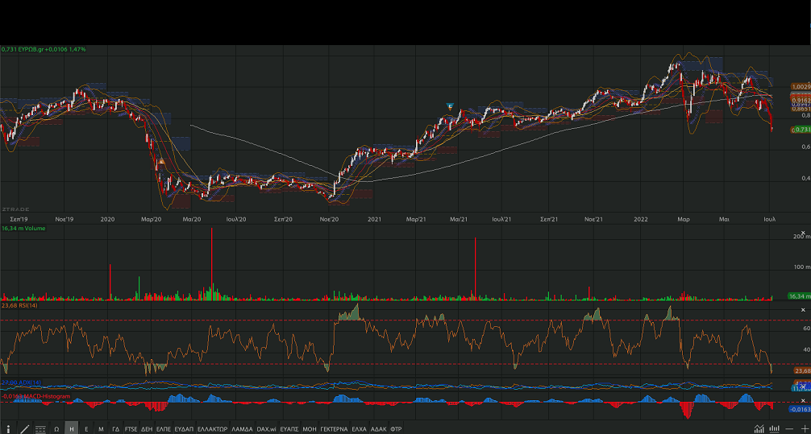Click the RSI(14) indicator label
811x434 pixels.
tap(34, 306)
